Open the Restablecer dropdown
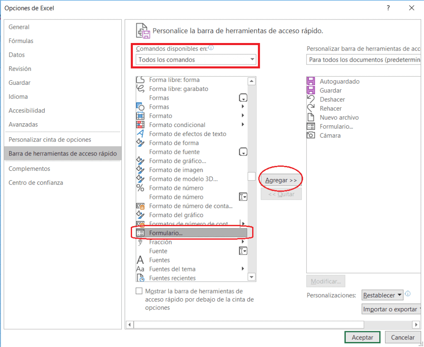424x347 pixels. (x=382, y=295)
